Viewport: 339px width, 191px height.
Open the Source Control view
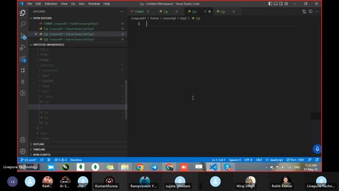pyautogui.click(x=23, y=36)
